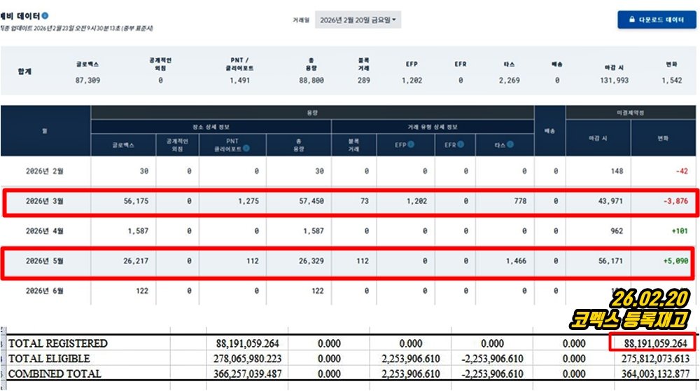
Task: Select the 2026년 3월 row label
Action: (46, 202)
